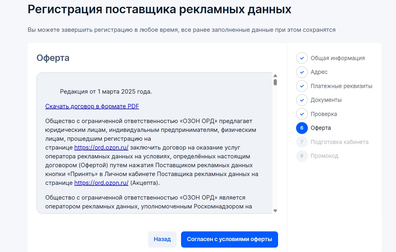This screenshot has height=252, width=396.
Task: Click the Промокод step label
Action: tap(324, 156)
